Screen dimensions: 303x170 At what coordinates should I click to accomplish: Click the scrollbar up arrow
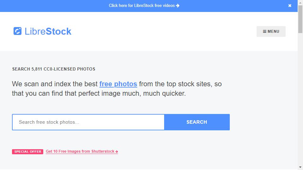click(x=300, y=3)
